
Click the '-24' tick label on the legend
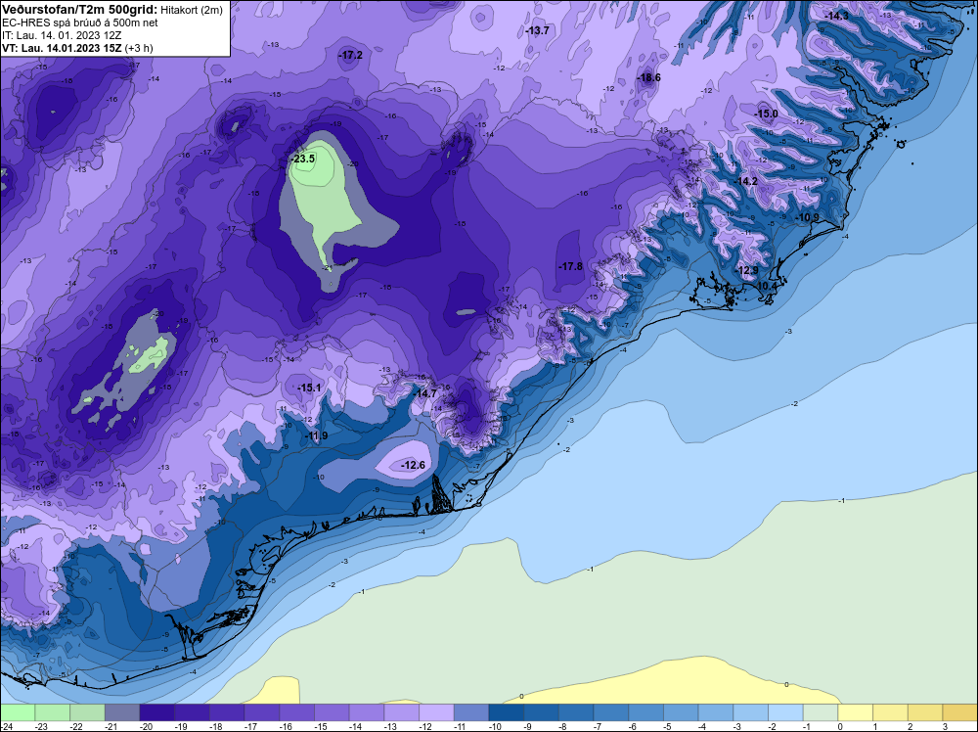coord(6,726)
